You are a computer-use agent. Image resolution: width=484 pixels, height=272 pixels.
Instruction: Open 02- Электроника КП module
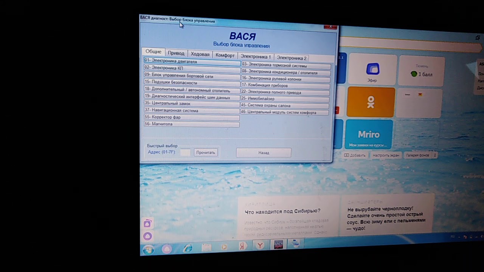pos(192,68)
